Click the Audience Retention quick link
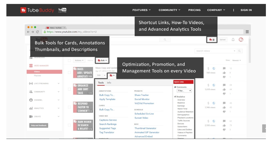This screenshot has width=272, height=142. pos(185,112)
